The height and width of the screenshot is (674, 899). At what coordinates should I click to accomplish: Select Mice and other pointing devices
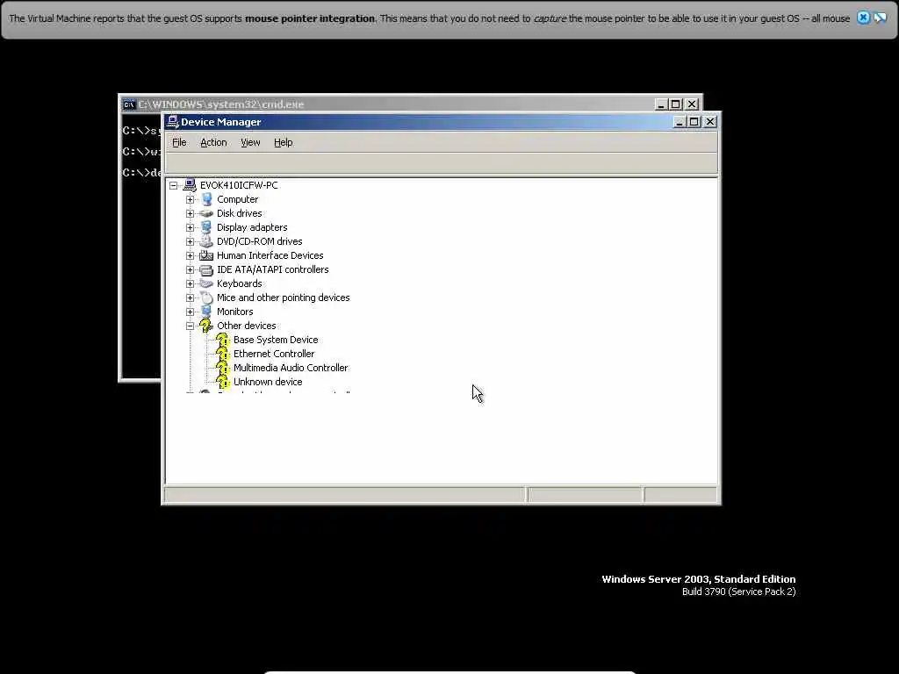pos(283,298)
